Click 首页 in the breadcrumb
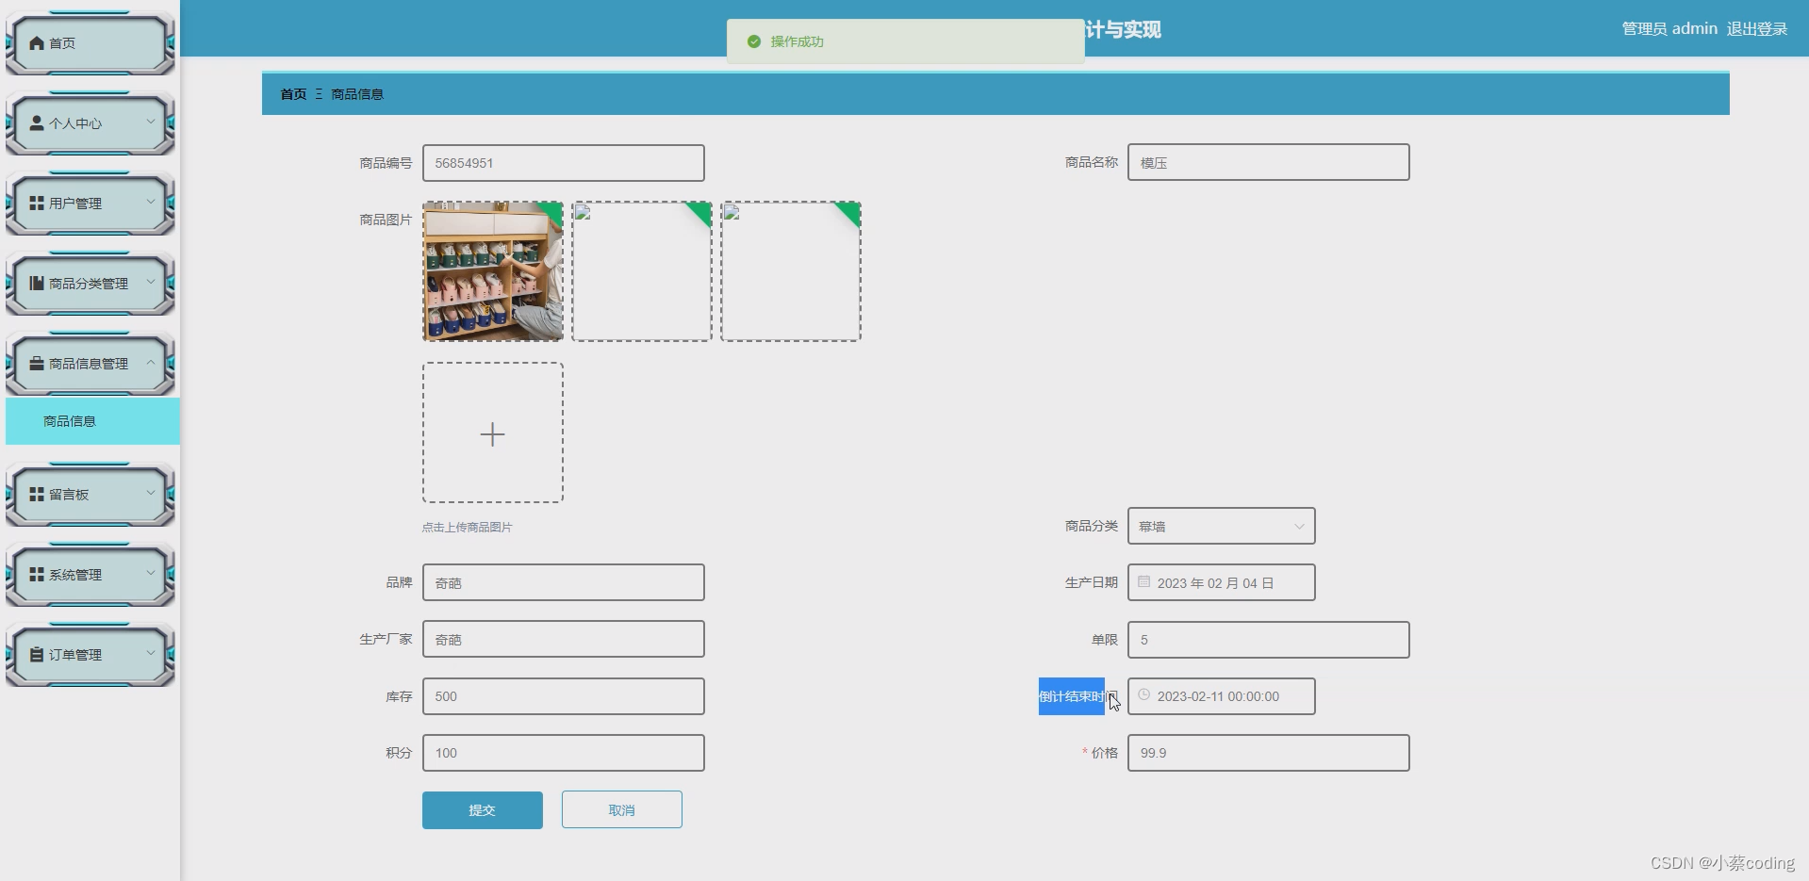The height and width of the screenshot is (881, 1809). (x=293, y=94)
